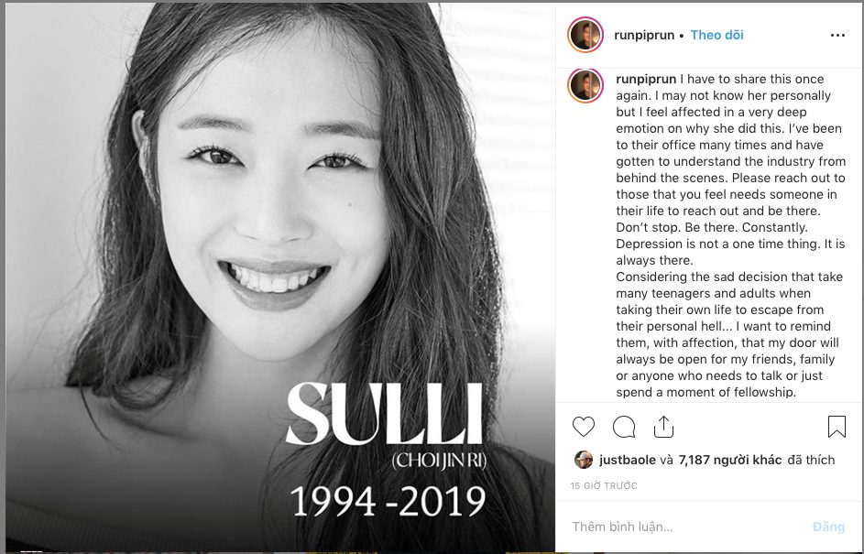The height and width of the screenshot is (554, 864).
Task: Click the SULLI title text on photo
Action: pos(385,414)
